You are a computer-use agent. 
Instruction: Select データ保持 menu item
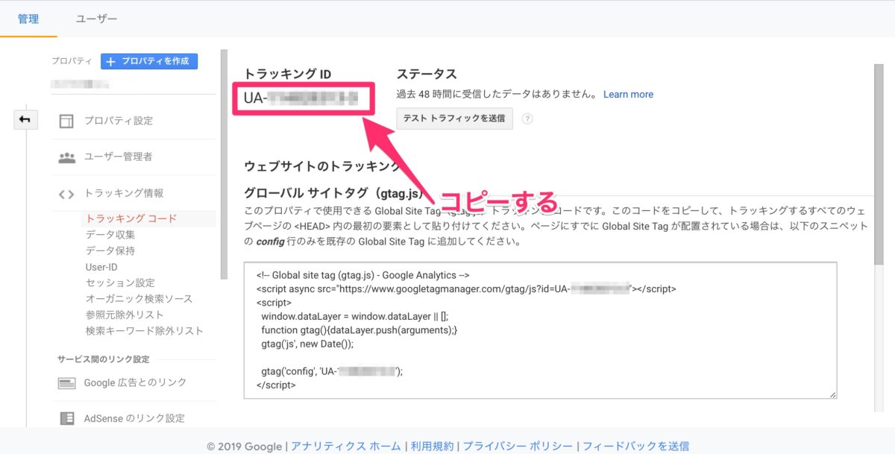110,251
